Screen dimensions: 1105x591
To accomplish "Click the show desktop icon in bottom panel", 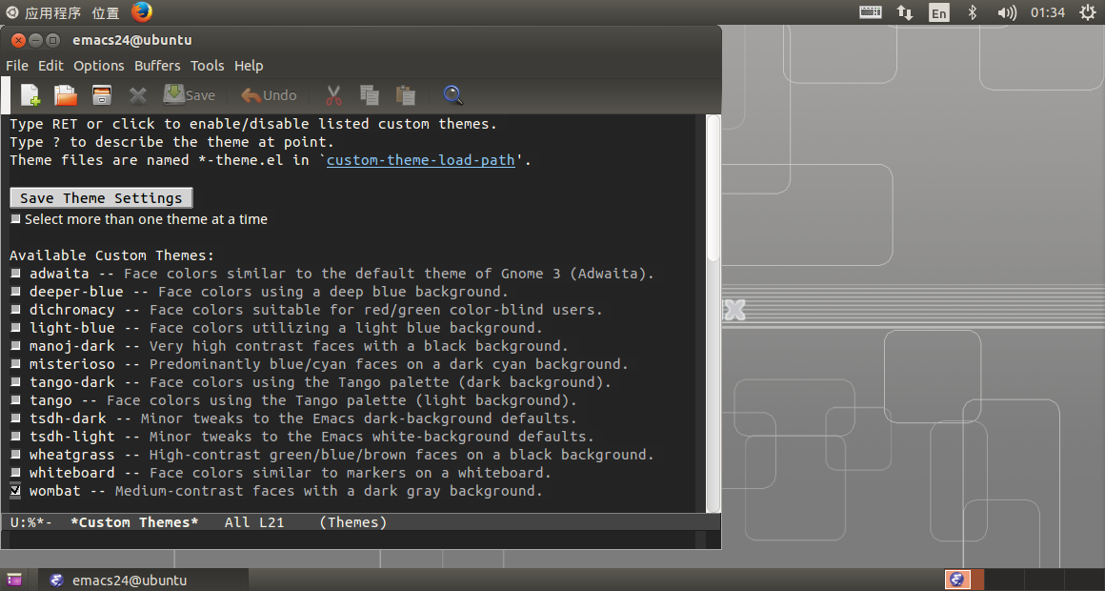I will (14, 580).
